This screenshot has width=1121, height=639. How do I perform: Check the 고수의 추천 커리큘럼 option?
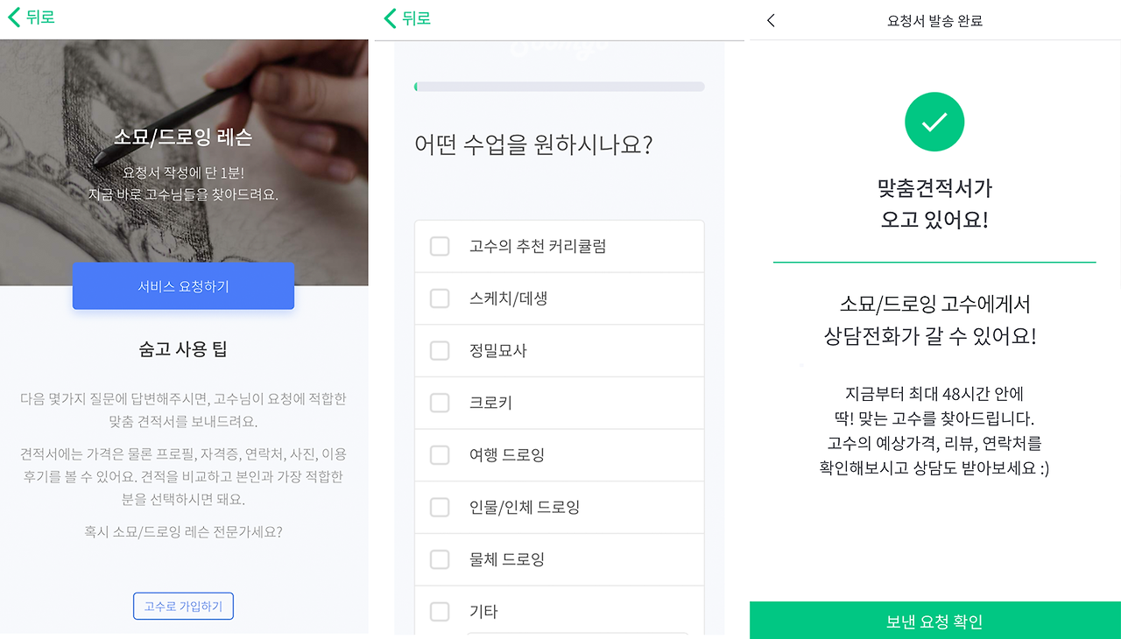coord(440,246)
